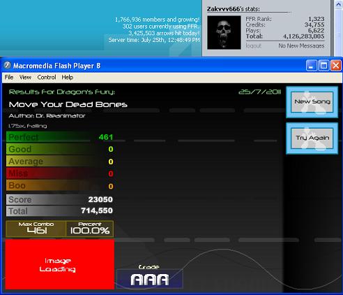Click the red Image Loading box
This screenshot has height=295, width=343.
(60, 264)
